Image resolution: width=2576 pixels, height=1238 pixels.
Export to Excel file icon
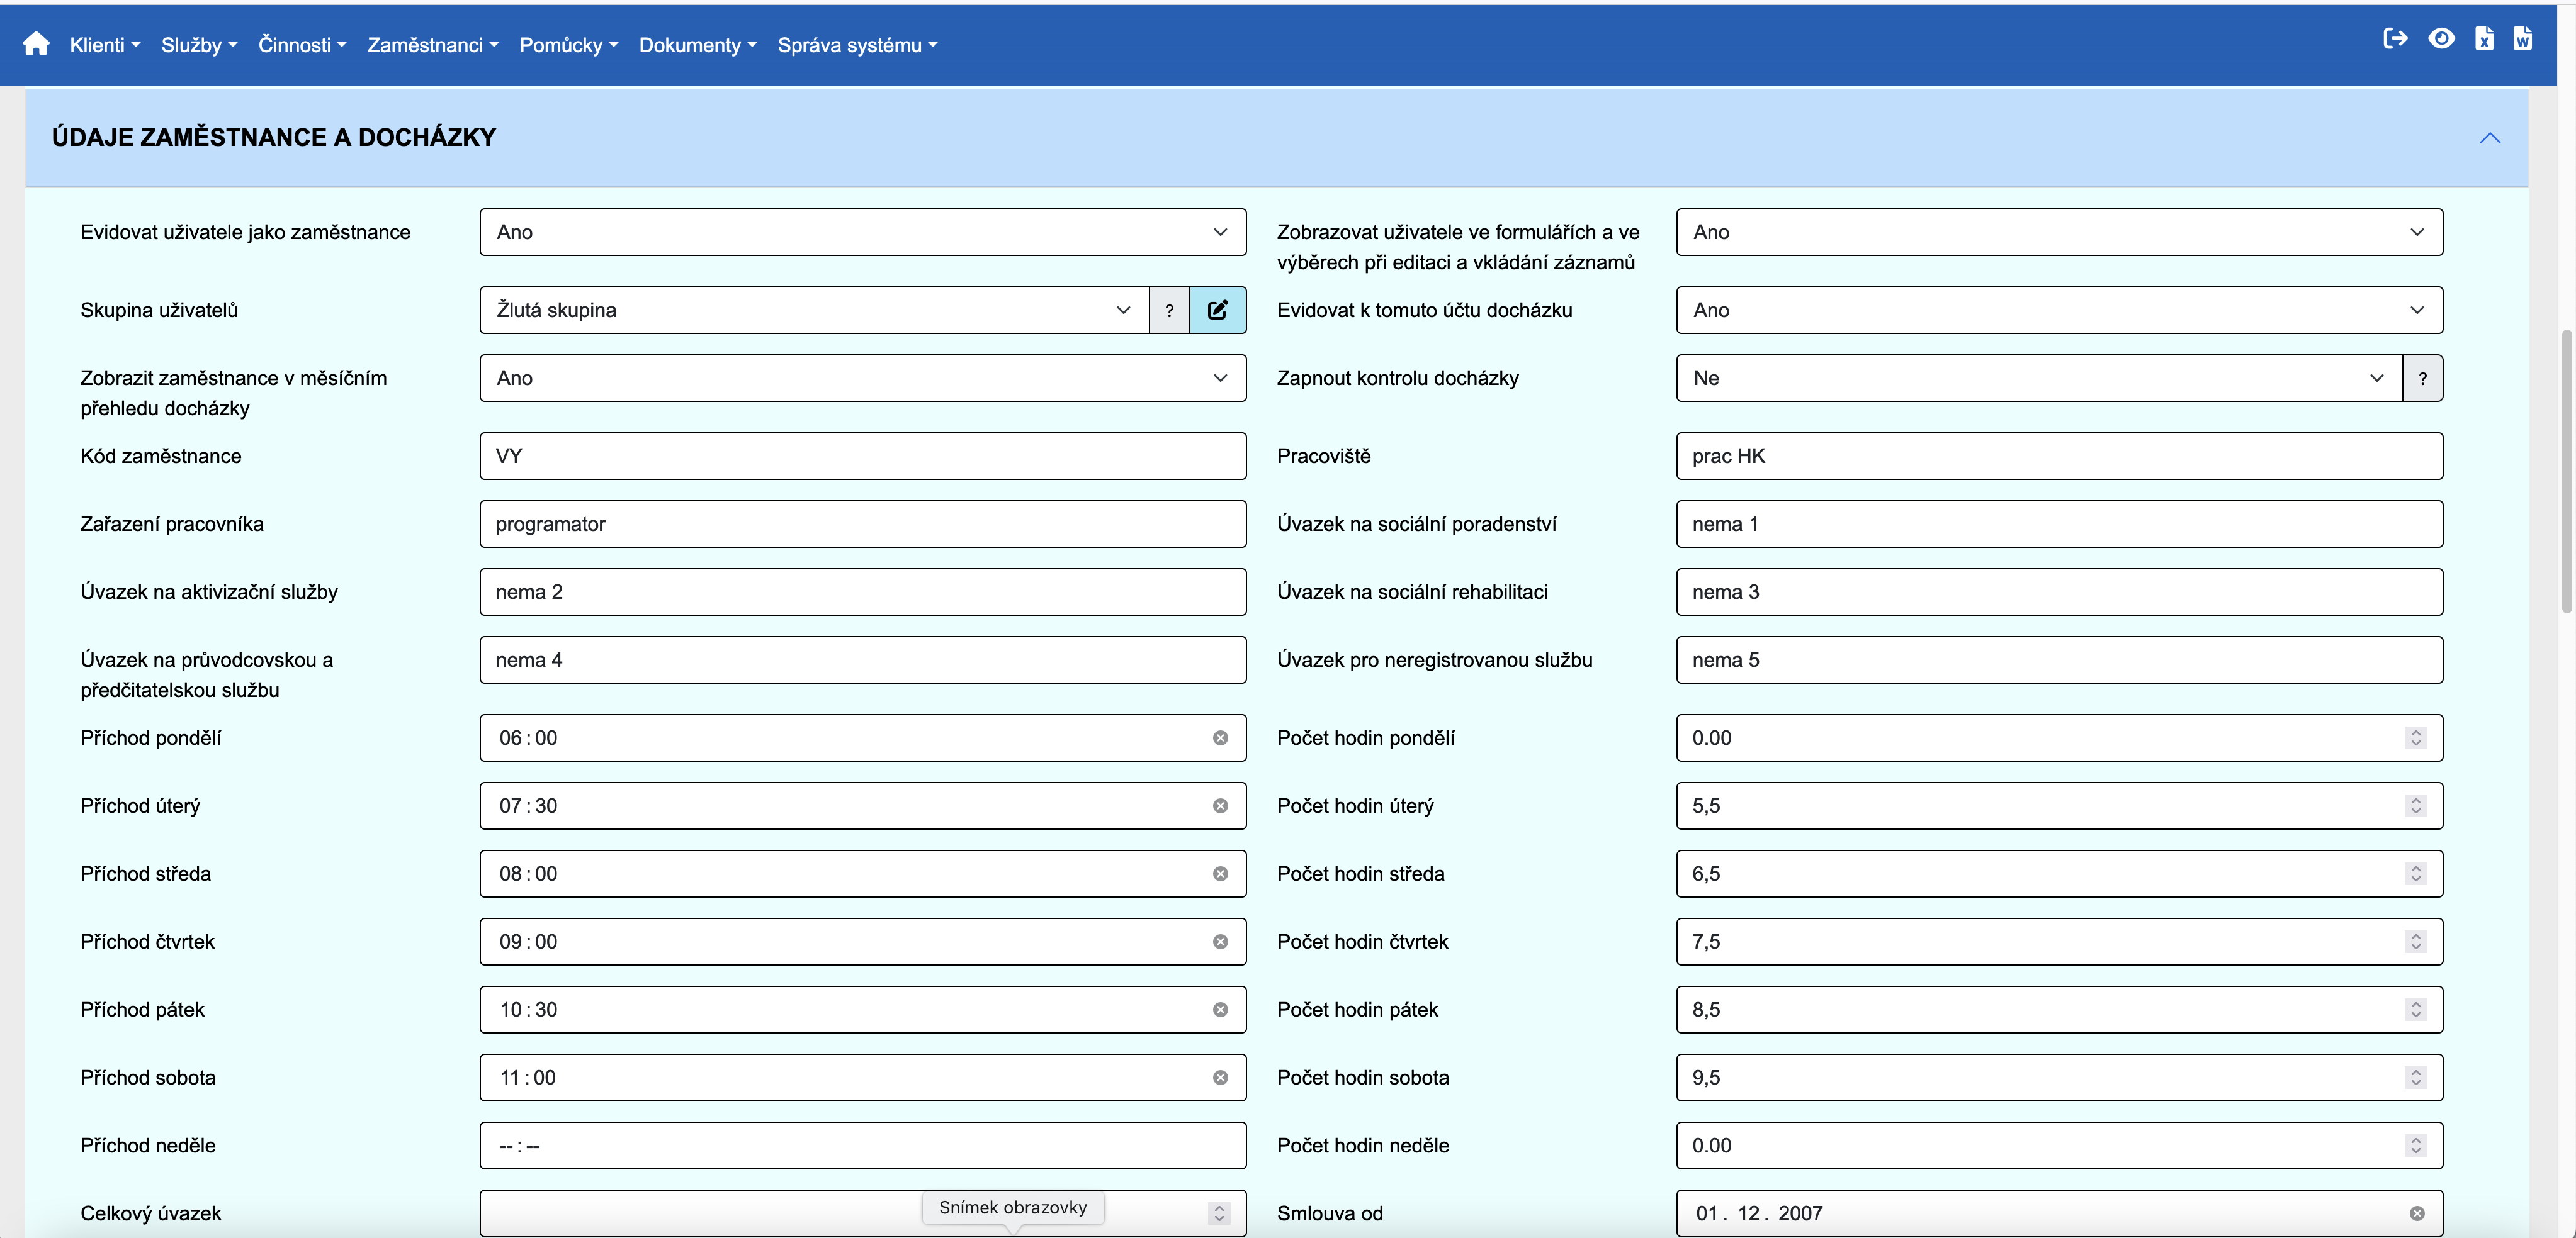point(2484,39)
